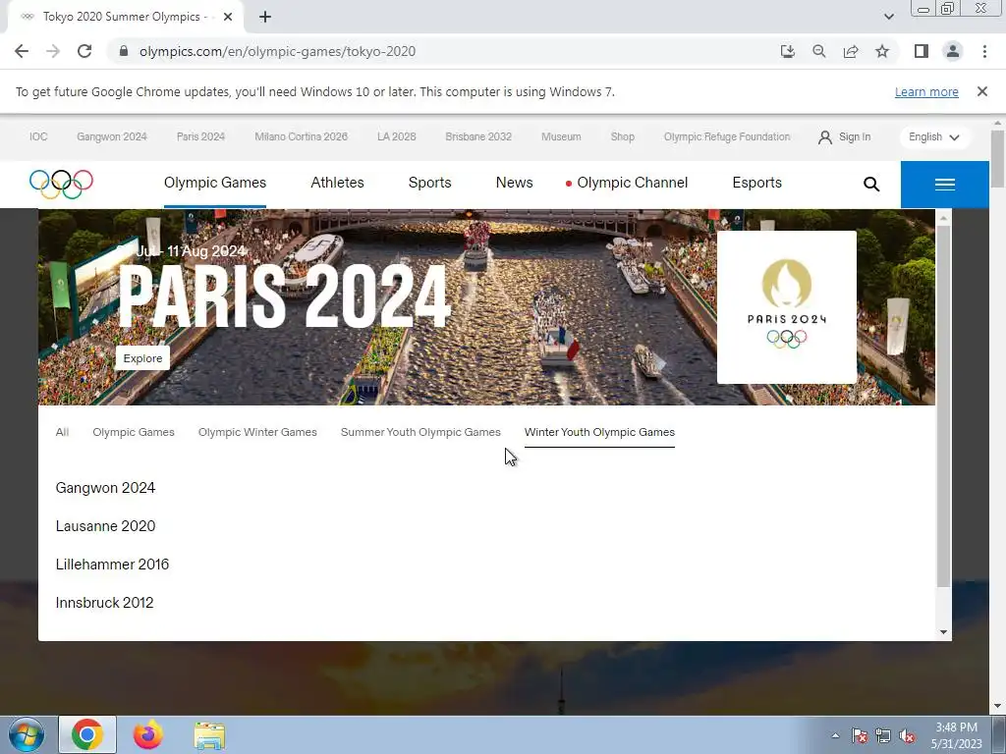The image size is (1006, 754).
Task: Show hidden system tray icons
Action: tap(835, 735)
